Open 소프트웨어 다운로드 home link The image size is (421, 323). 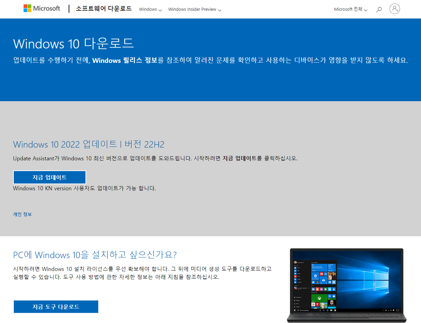pyautogui.click(x=104, y=8)
